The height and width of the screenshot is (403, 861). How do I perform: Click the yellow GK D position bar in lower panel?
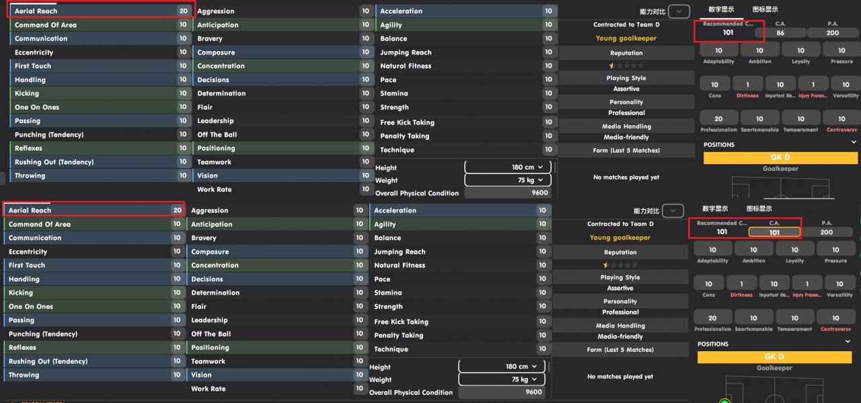pyautogui.click(x=774, y=357)
